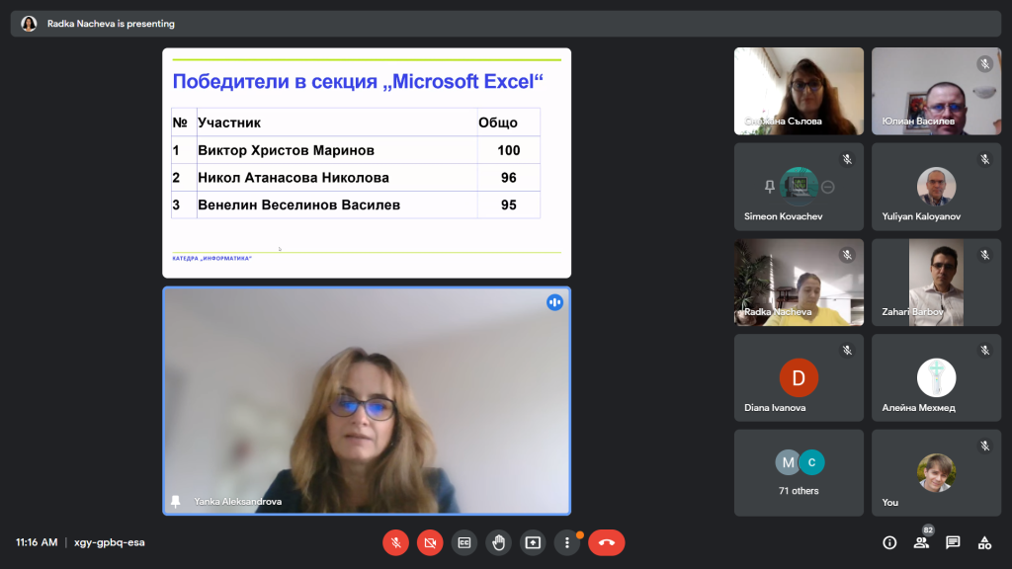Click muted mic icon on Diana Ivanova tile
Viewport: 1012px width, 569px height.
[847, 351]
